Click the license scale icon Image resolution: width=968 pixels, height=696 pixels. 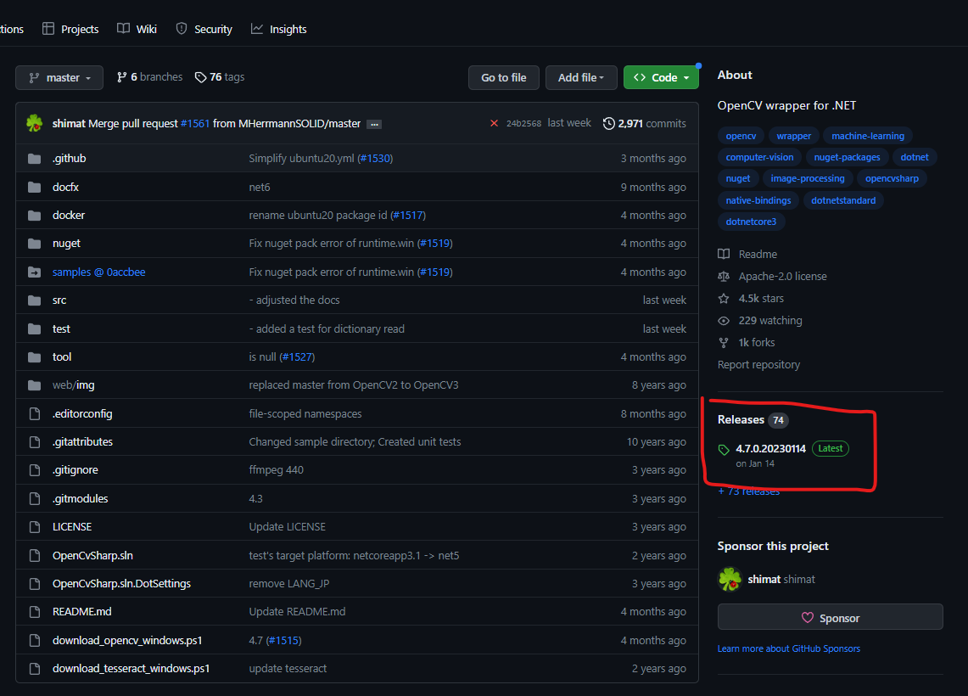tap(724, 277)
